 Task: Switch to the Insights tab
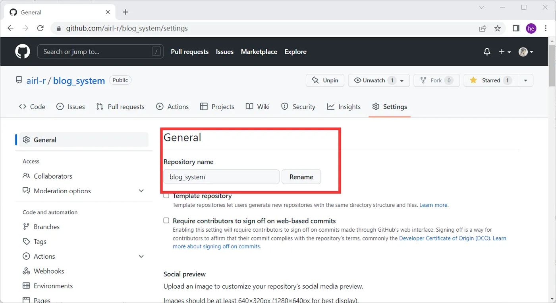(344, 107)
